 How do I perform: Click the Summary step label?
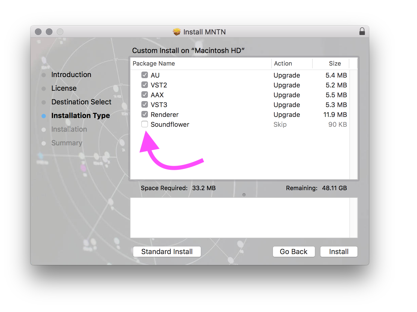(67, 143)
